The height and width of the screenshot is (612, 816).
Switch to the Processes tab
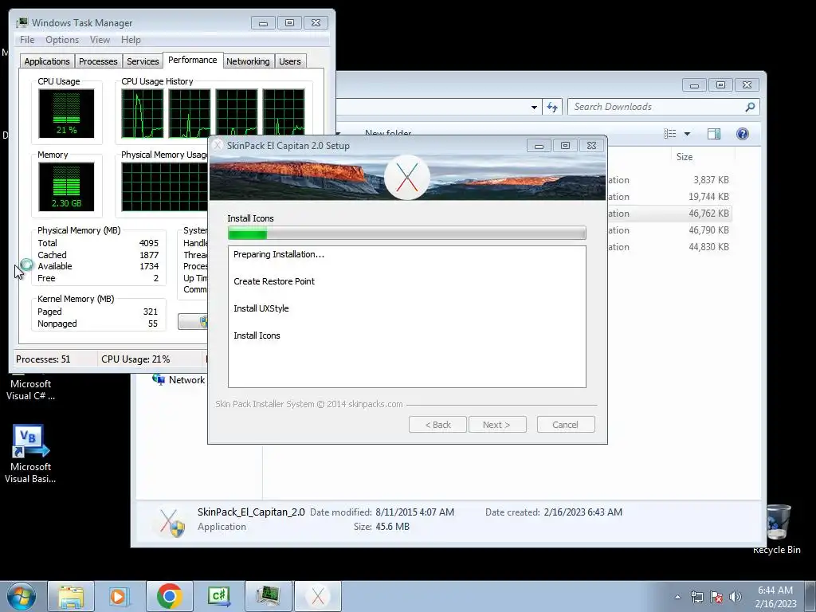[x=98, y=61]
